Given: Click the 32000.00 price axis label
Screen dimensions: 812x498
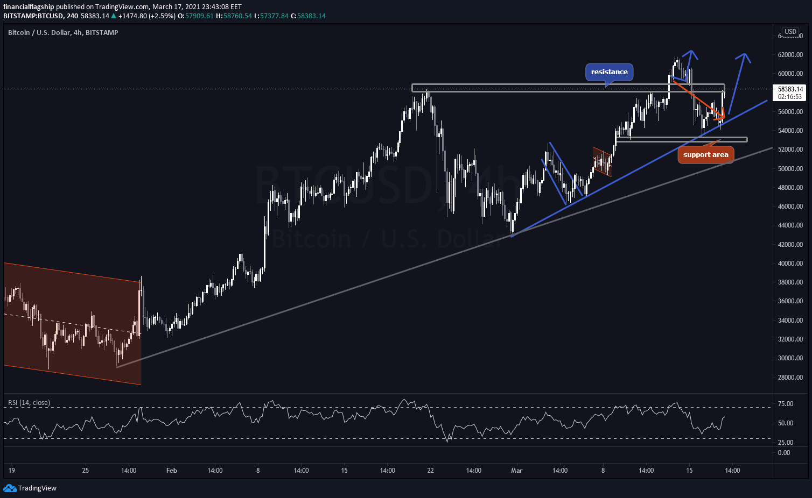Looking at the screenshot, I should pos(790,339).
